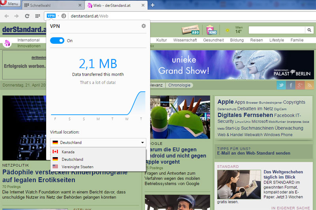Open the Bildung section
Image resolution: width=316 pixels, height=210 pixels.
click(x=237, y=40)
